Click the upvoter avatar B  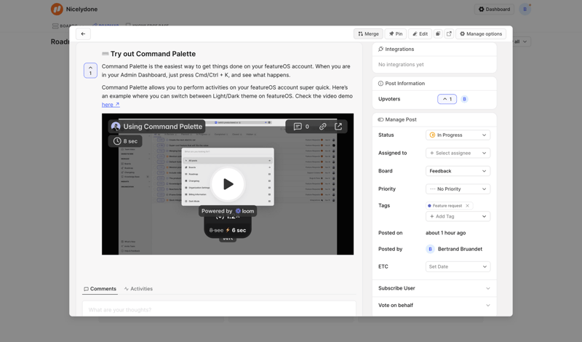[464, 99]
